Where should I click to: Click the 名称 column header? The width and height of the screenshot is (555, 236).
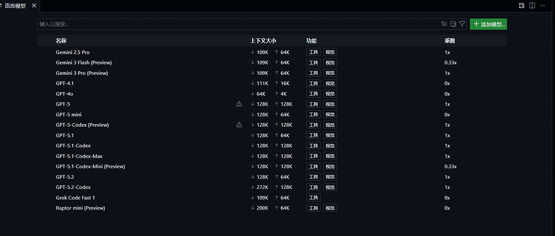point(61,41)
